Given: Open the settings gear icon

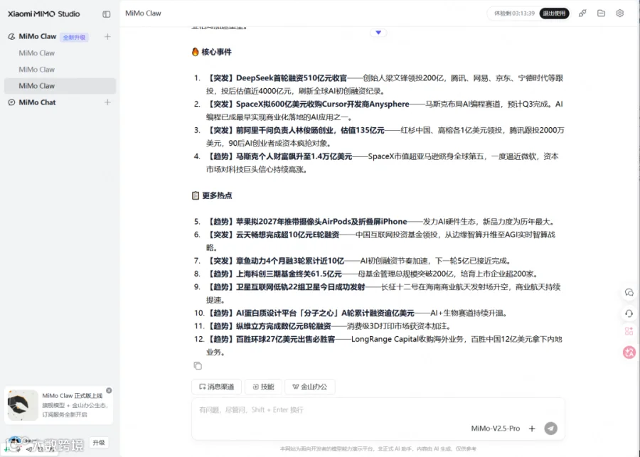Looking at the screenshot, I should 620,14.
